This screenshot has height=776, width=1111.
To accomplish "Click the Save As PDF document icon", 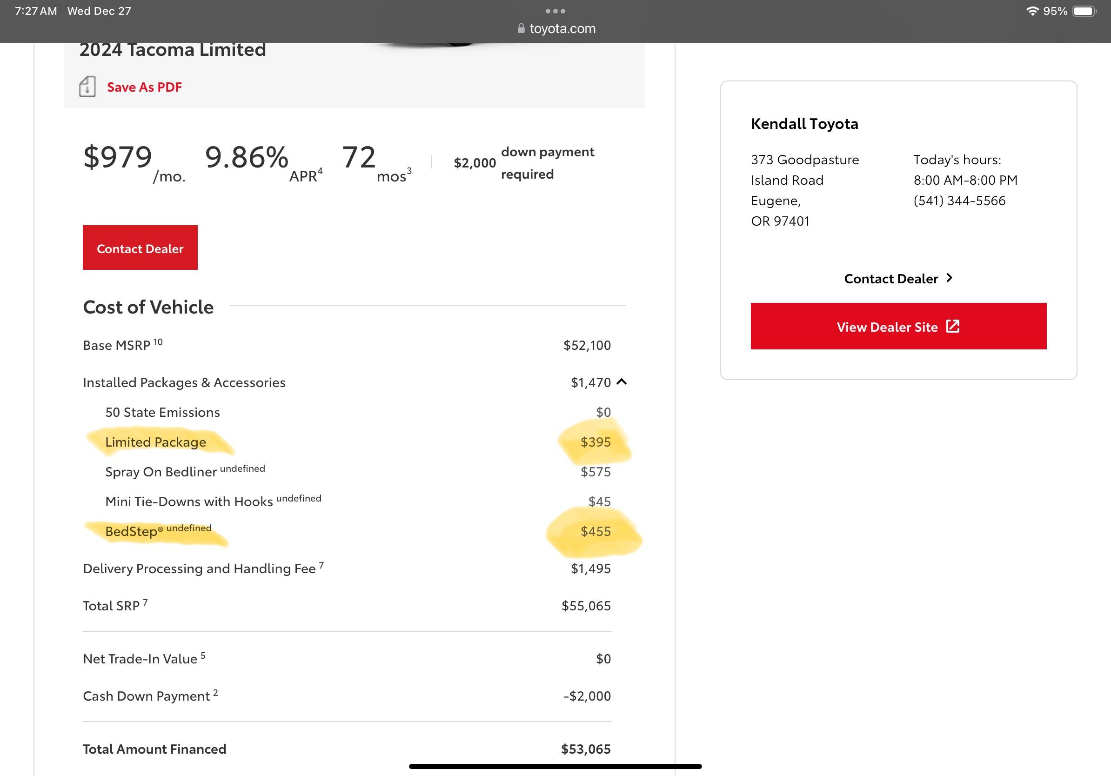I will [87, 87].
